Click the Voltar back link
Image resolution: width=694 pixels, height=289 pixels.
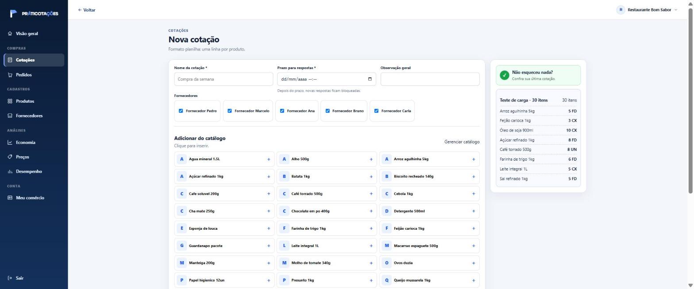coord(87,10)
